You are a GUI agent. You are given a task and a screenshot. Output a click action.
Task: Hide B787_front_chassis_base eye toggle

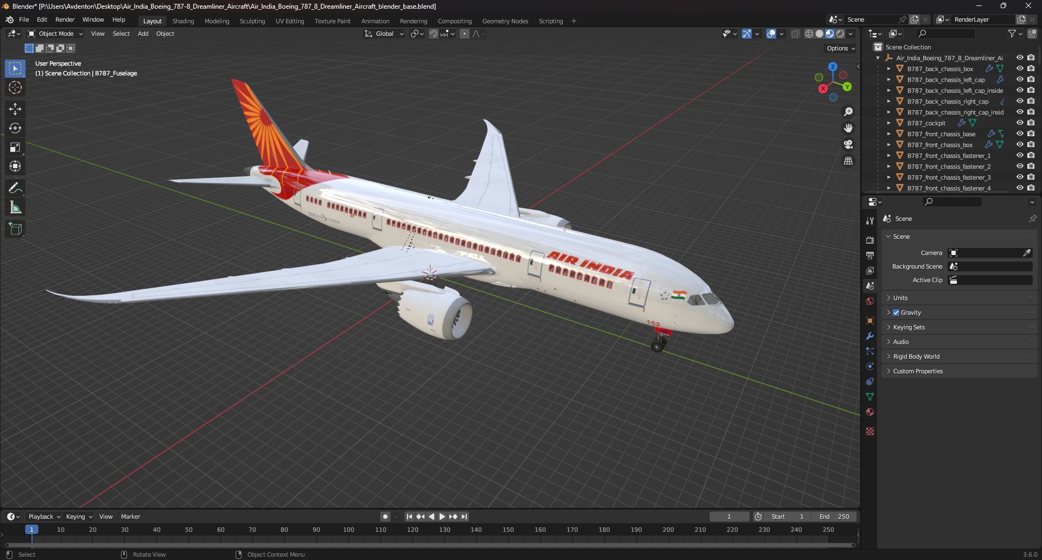pyautogui.click(x=1020, y=134)
